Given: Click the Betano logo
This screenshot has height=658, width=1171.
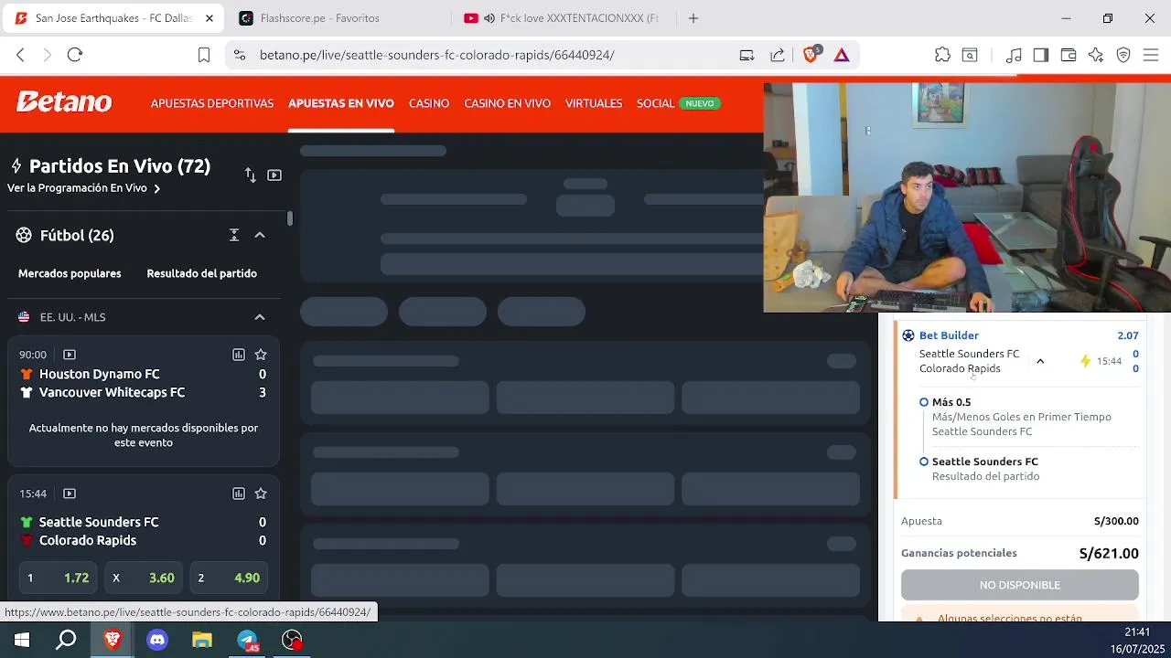Looking at the screenshot, I should click(64, 102).
